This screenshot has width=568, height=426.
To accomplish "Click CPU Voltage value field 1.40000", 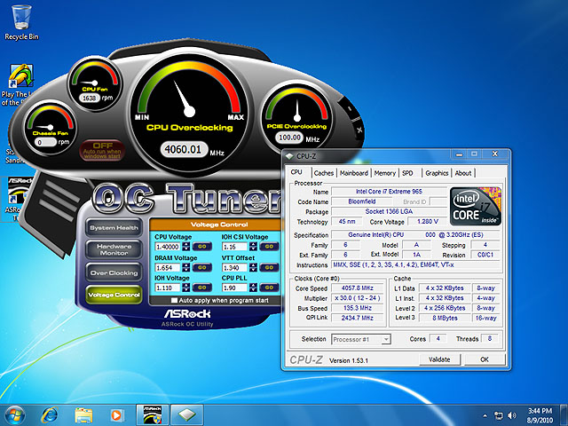I will pyautogui.click(x=168, y=247).
